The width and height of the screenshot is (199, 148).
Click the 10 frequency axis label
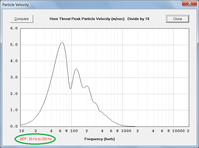click(x=22, y=131)
